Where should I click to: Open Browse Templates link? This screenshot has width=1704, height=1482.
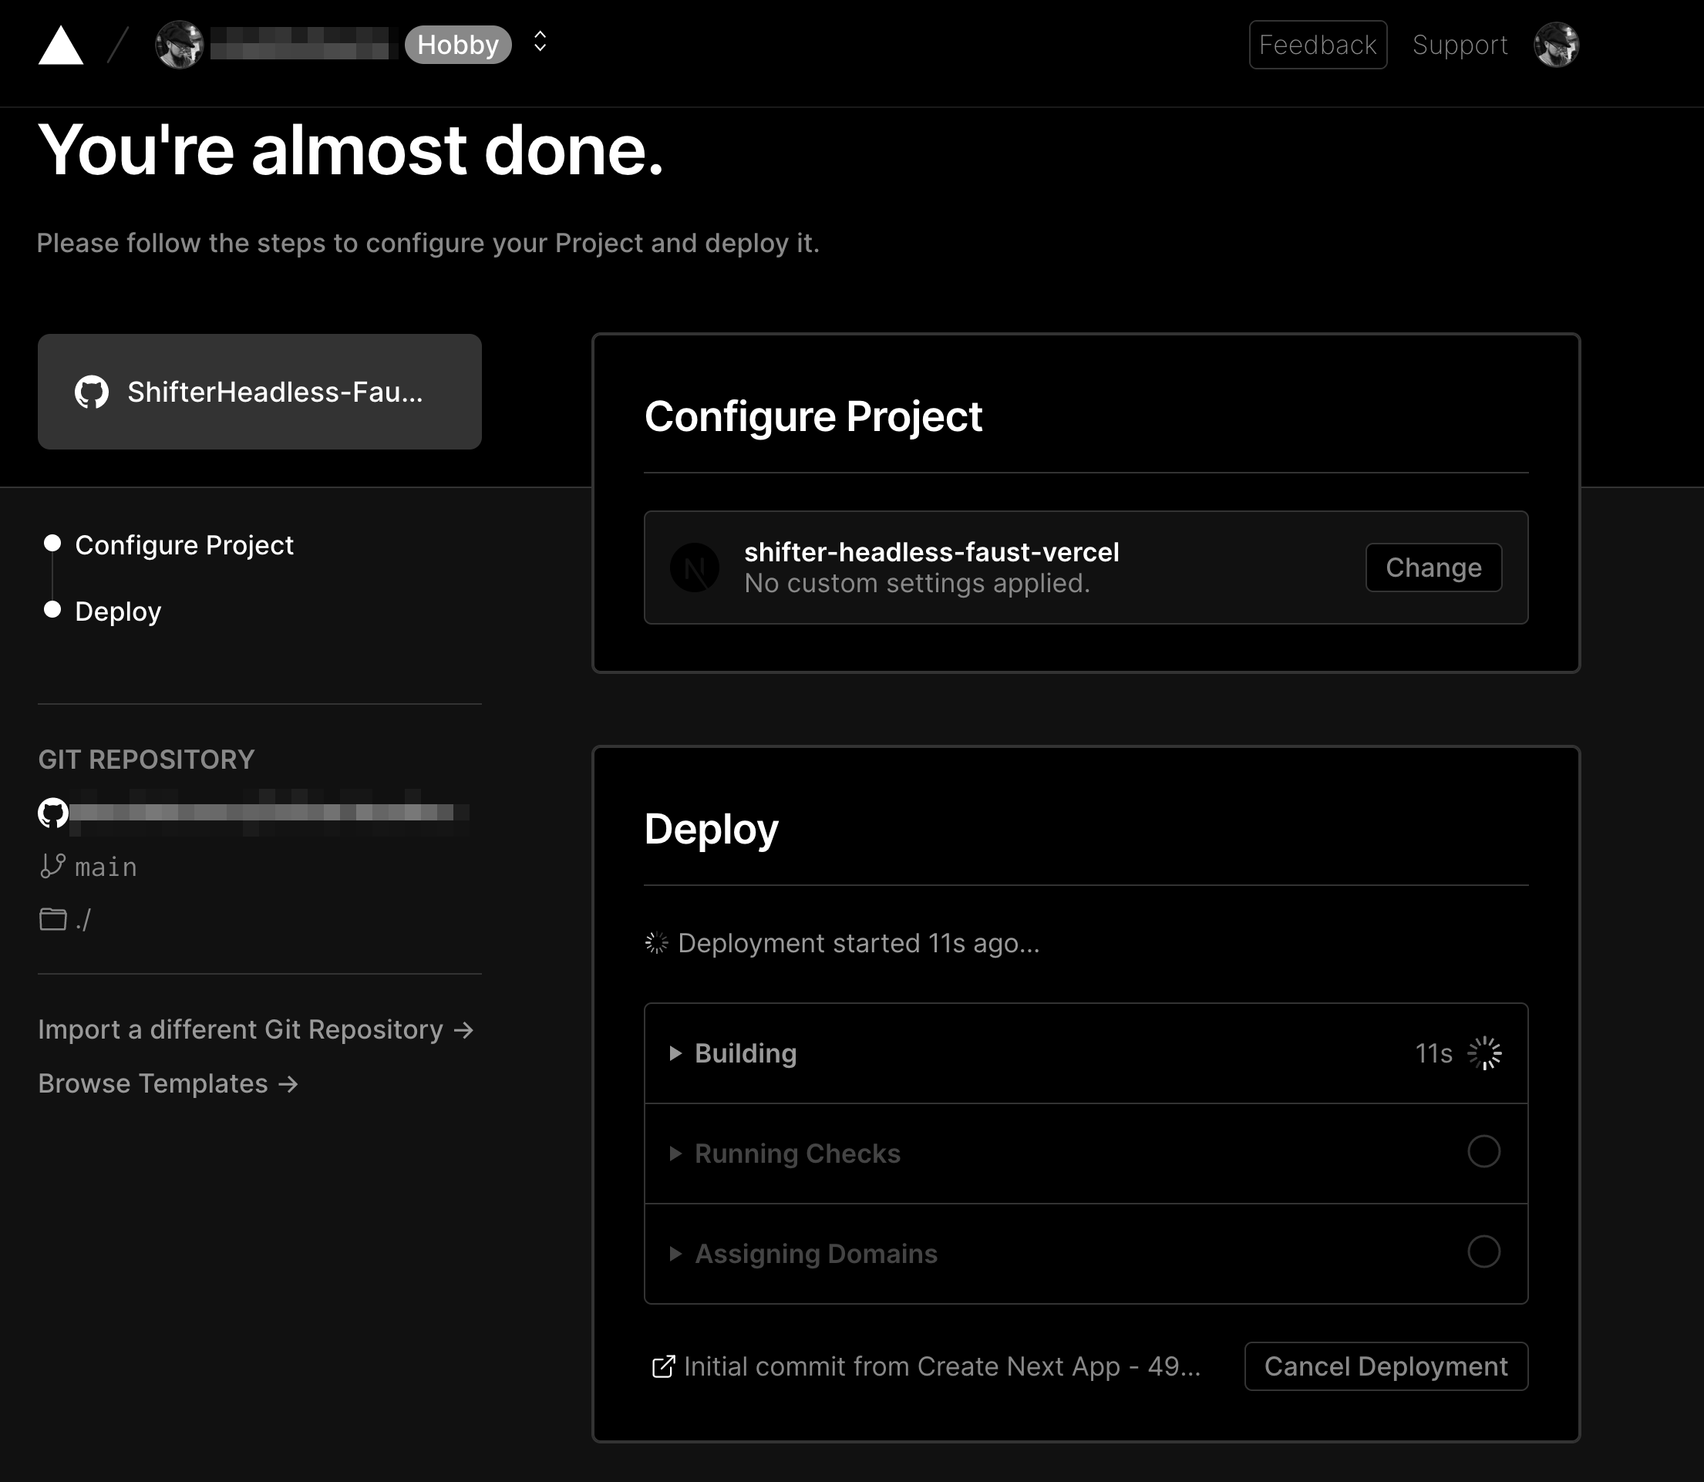pyautogui.click(x=168, y=1083)
